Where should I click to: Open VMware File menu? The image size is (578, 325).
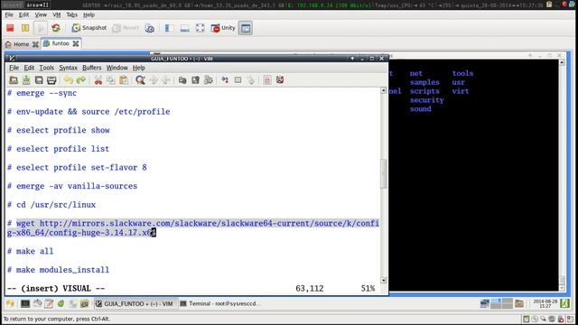pyautogui.click(x=9, y=14)
